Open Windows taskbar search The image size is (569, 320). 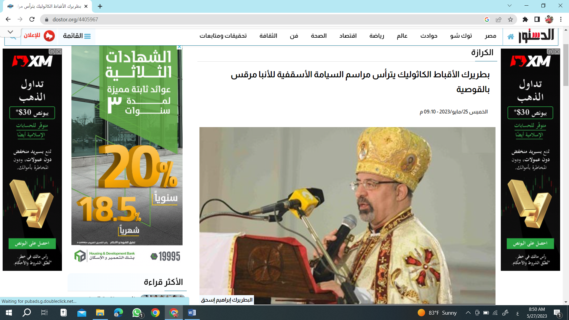(27, 313)
